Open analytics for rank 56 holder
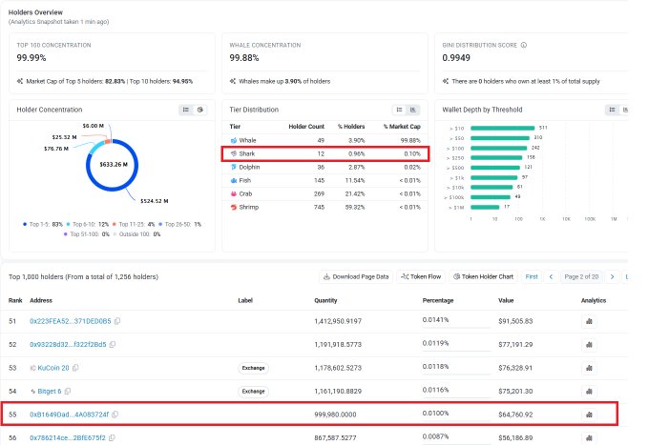 pos(590,437)
